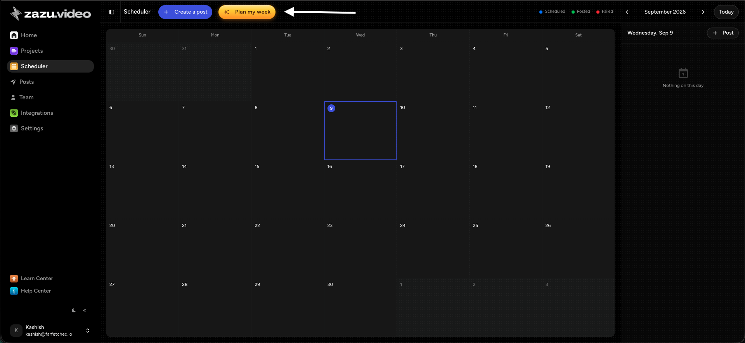Collapse sidebar using double chevron icon
Image resolution: width=745 pixels, height=343 pixels.
[85, 310]
